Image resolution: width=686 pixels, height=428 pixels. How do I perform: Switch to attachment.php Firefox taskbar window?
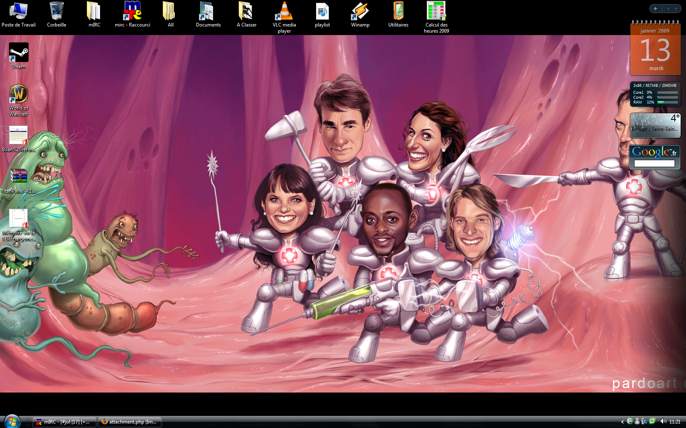[x=130, y=422]
